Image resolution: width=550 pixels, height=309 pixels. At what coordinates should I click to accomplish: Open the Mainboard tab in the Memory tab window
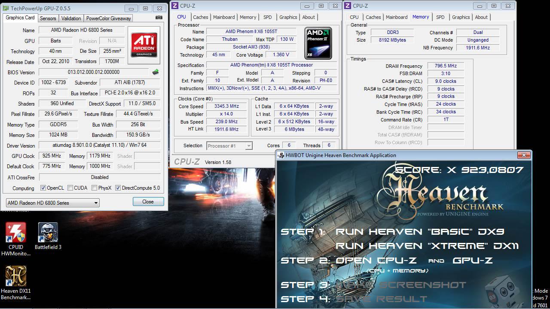click(x=397, y=17)
